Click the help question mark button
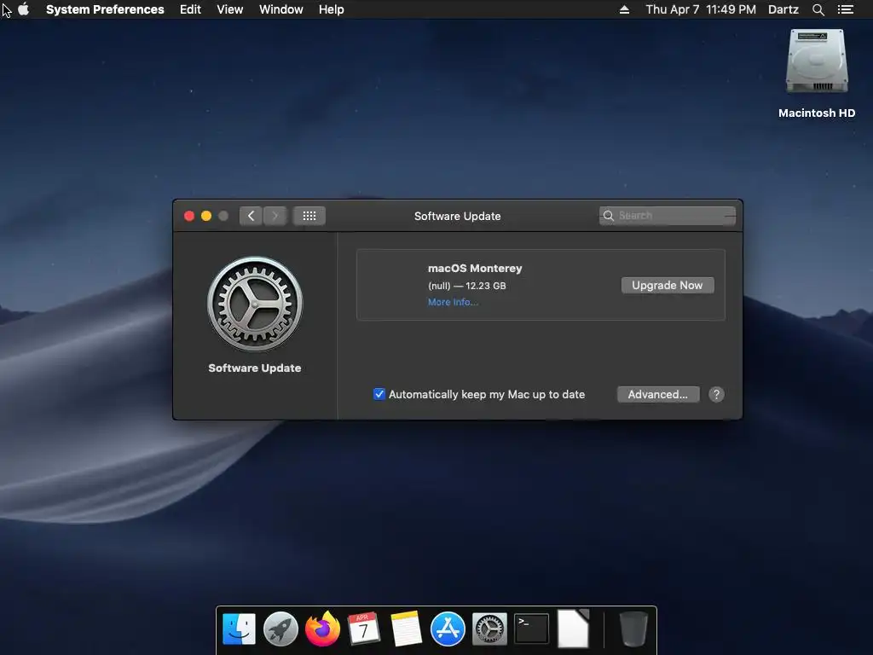 [716, 394]
